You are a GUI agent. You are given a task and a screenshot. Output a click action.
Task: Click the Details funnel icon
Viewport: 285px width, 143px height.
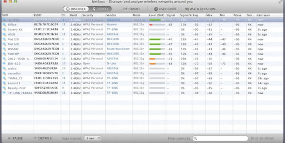click(35, 138)
